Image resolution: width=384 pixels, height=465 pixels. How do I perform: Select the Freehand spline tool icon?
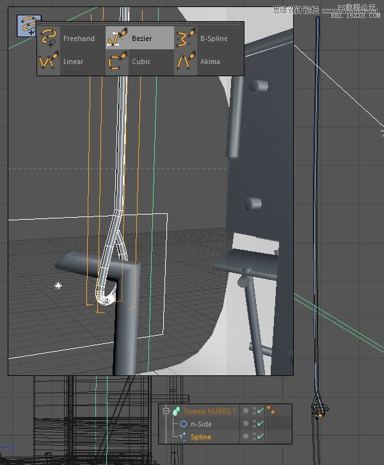coord(49,38)
